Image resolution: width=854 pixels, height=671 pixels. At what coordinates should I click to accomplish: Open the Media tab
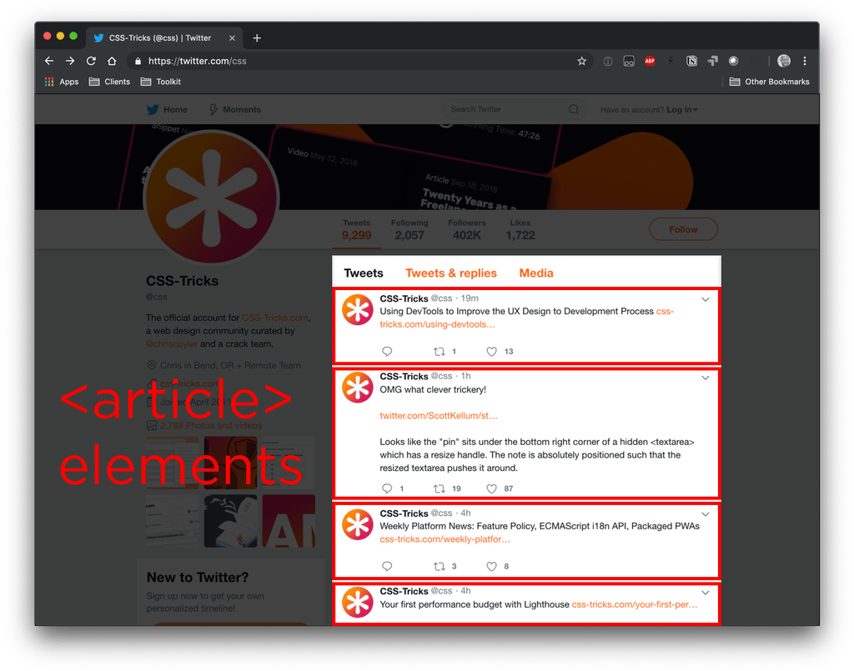point(536,273)
